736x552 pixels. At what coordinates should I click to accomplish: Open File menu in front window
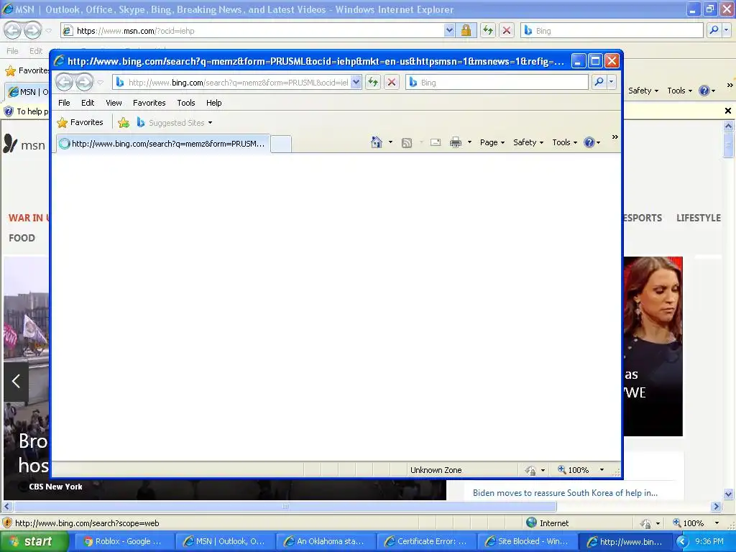pyautogui.click(x=64, y=103)
